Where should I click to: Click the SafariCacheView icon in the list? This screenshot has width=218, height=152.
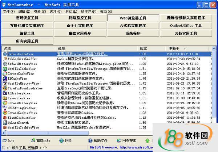[x=5, y=54]
